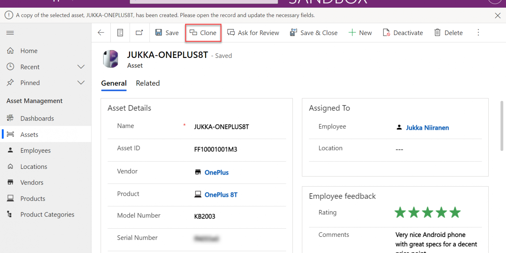Click the Assets barcode icon
This screenshot has height=253, width=506.
coord(10,134)
